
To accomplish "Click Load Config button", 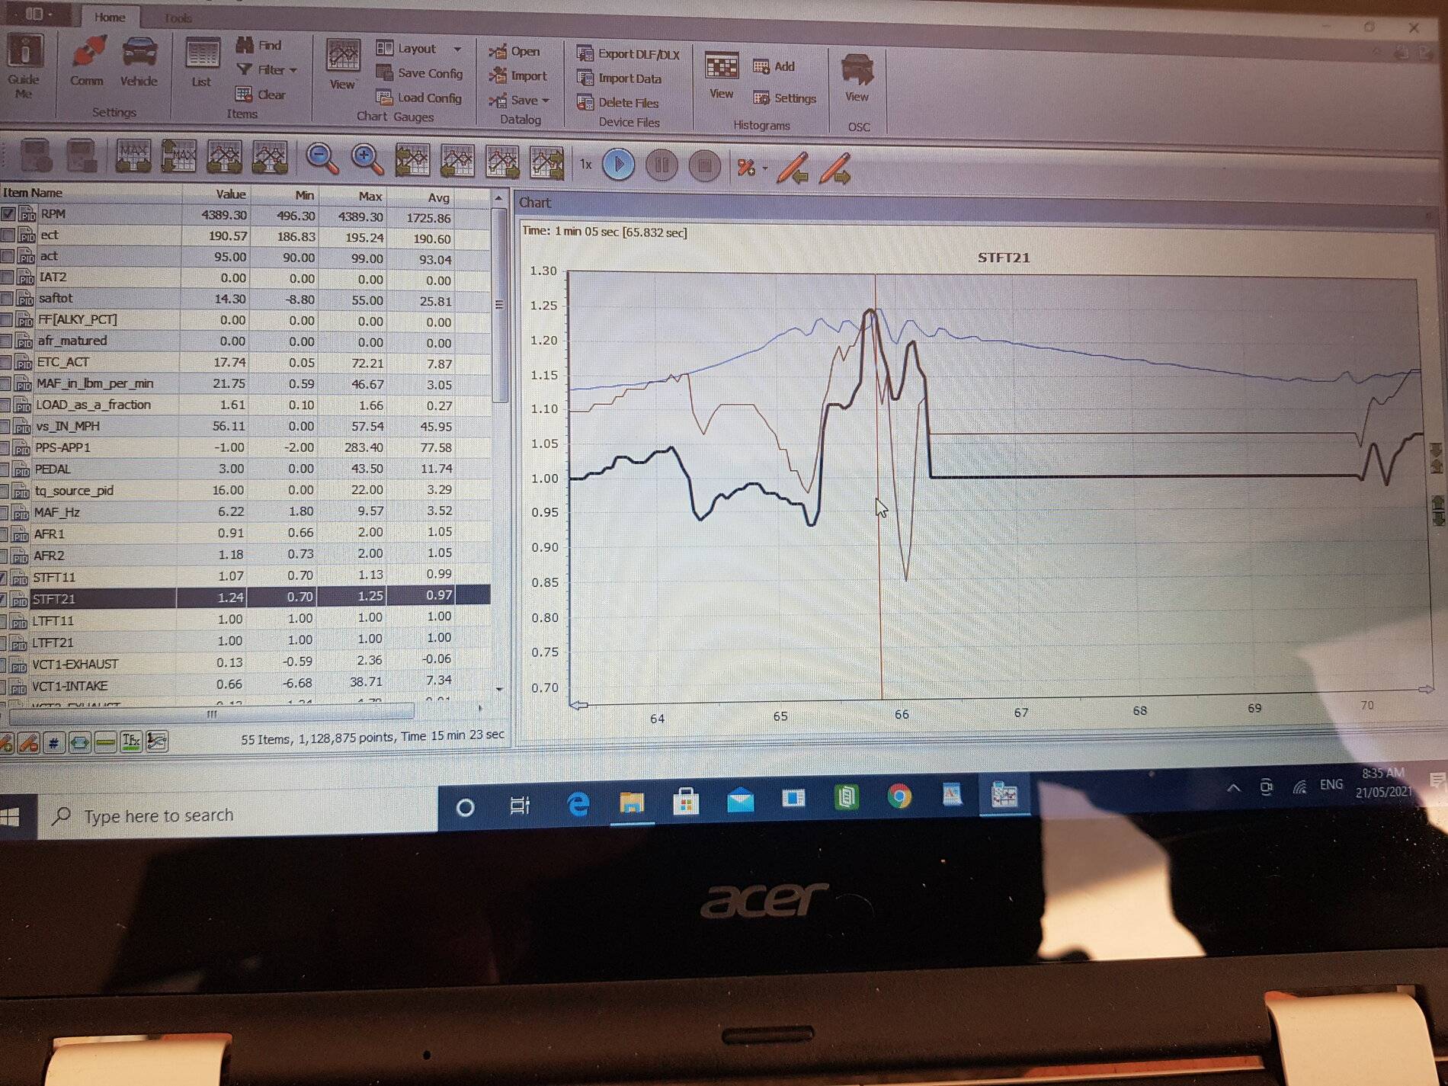I will (419, 98).
